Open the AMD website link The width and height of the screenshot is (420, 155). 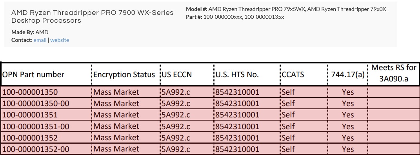tap(60, 40)
